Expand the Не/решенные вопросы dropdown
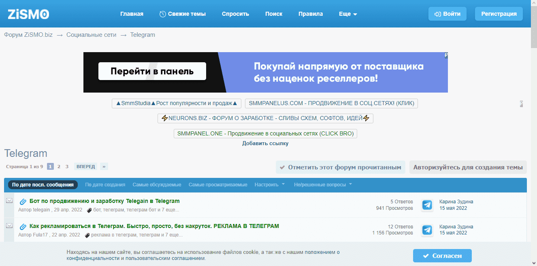The image size is (537, 266). [323, 185]
